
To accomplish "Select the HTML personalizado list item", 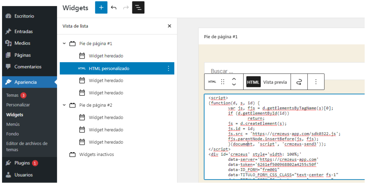I will pos(109,68).
